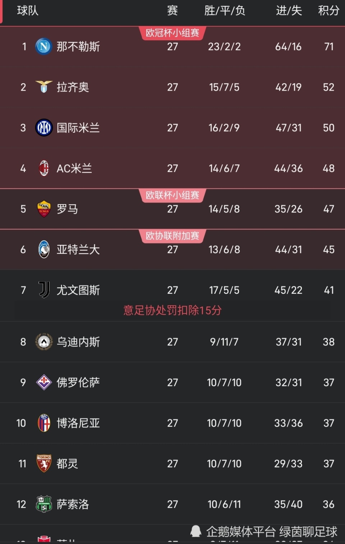
Task: Select the 积分 points column header
Action: pos(328,11)
